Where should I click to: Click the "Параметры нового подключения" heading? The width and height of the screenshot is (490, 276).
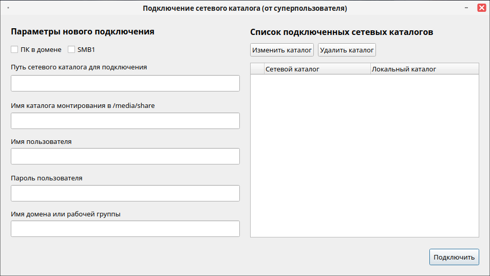[x=83, y=32]
